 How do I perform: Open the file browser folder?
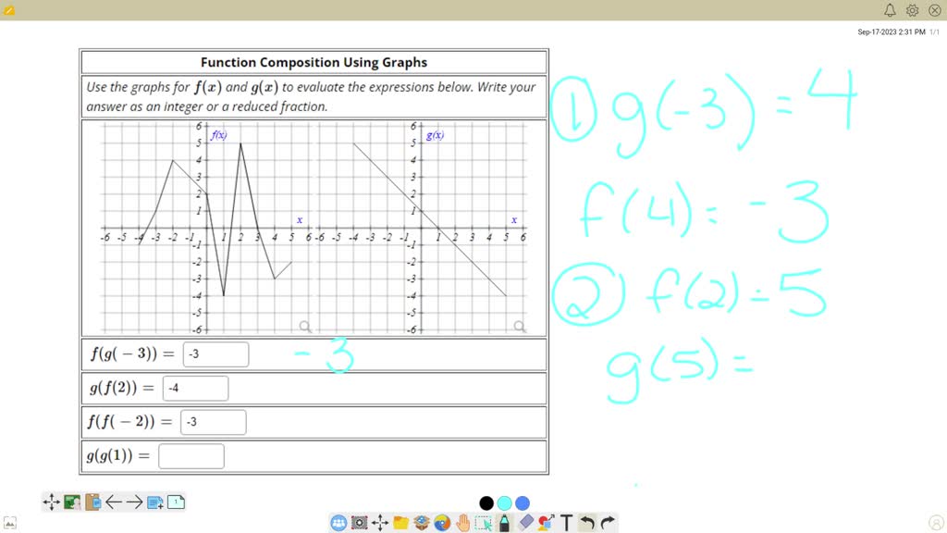[x=401, y=523]
